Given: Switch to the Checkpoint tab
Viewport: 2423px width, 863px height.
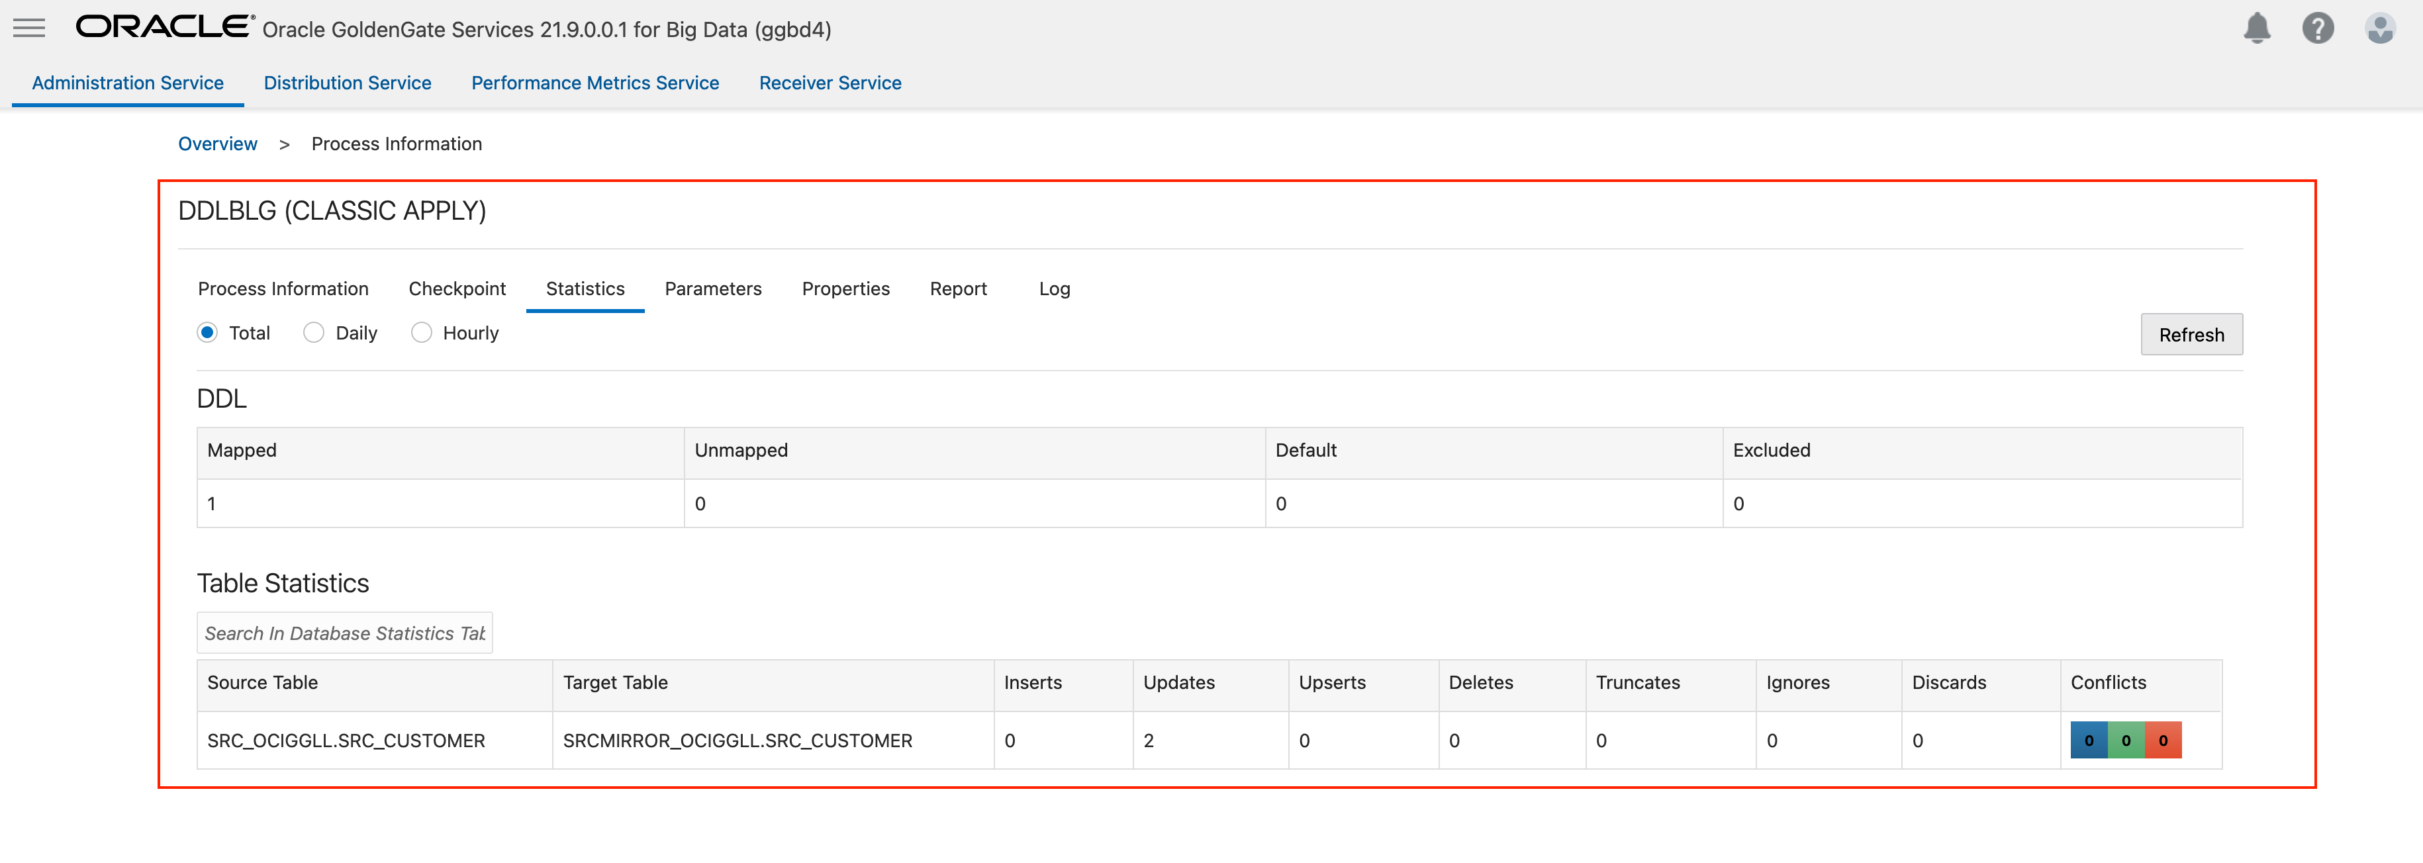Looking at the screenshot, I should tap(457, 289).
